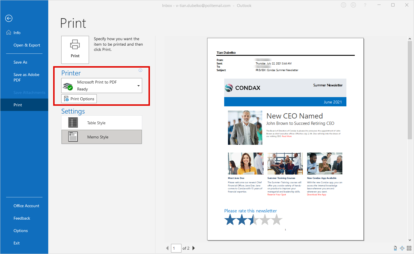414x254 pixels.
Task: Click the CONDAX logo in the preview
Action: pyautogui.click(x=243, y=88)
